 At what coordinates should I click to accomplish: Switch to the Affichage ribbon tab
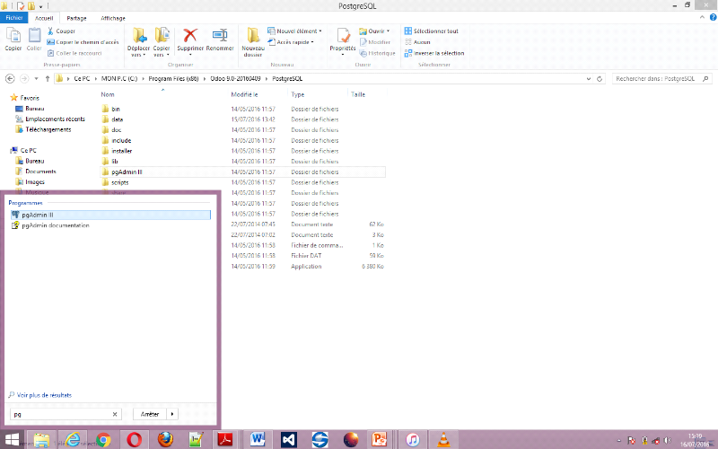click(113, 18)
